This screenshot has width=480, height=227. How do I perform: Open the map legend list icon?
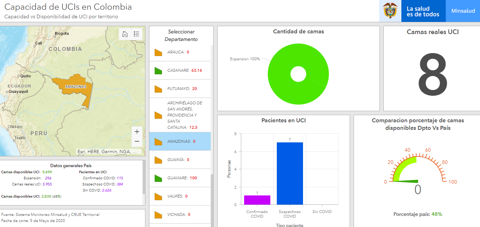pyautogui.click(x=136, y=34)
